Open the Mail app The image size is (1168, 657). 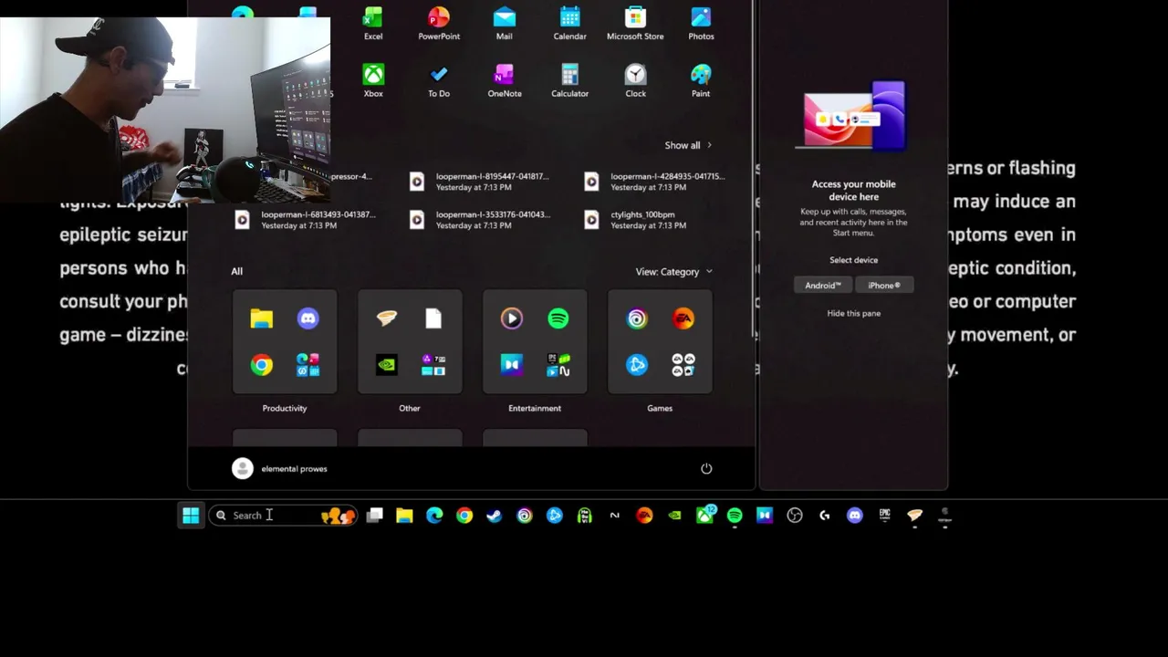coord(505,24)
